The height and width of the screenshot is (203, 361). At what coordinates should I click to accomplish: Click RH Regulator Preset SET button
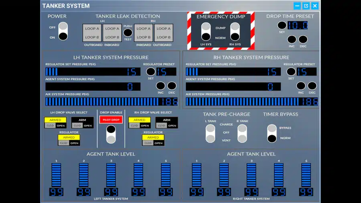(x=291, y=71)
